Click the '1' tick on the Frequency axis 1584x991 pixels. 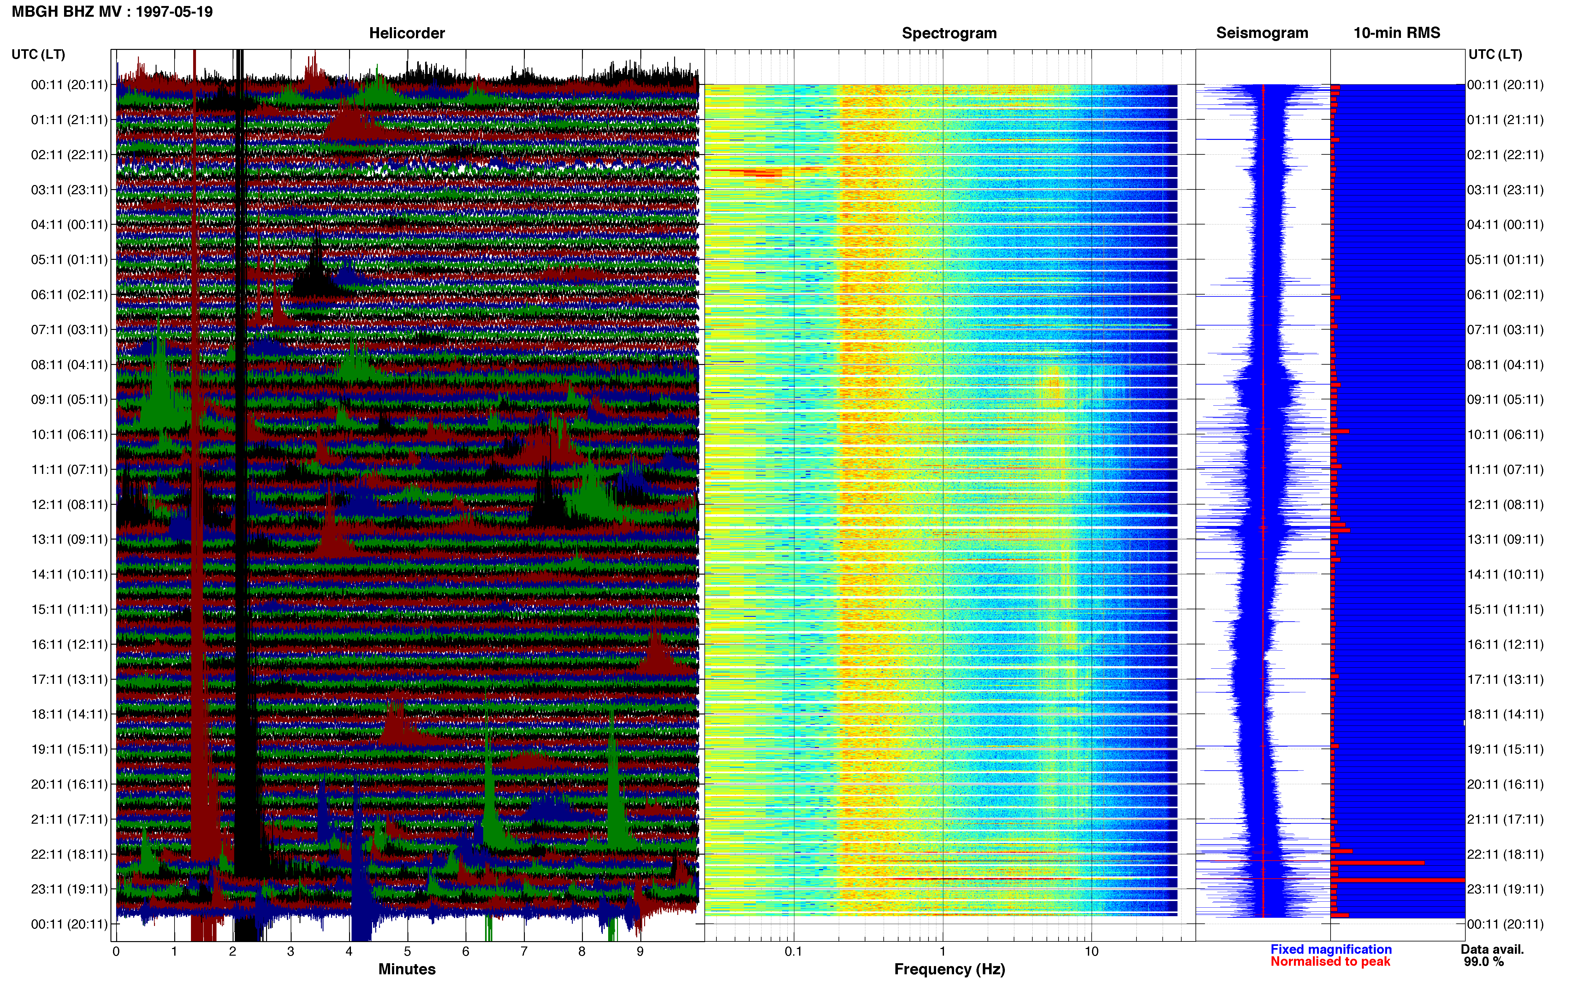[x=943, y=952]
